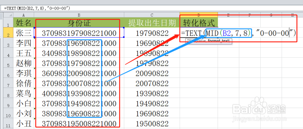Select birth date cell 20090822

pyautogui.click(x=152, y=73)
